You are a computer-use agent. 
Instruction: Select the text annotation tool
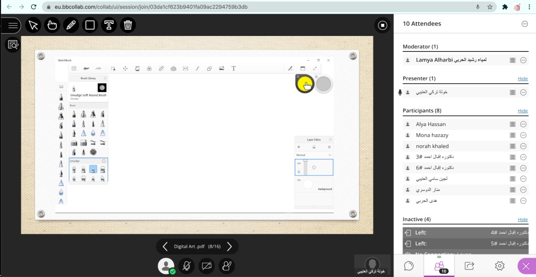tap(109, 26)
